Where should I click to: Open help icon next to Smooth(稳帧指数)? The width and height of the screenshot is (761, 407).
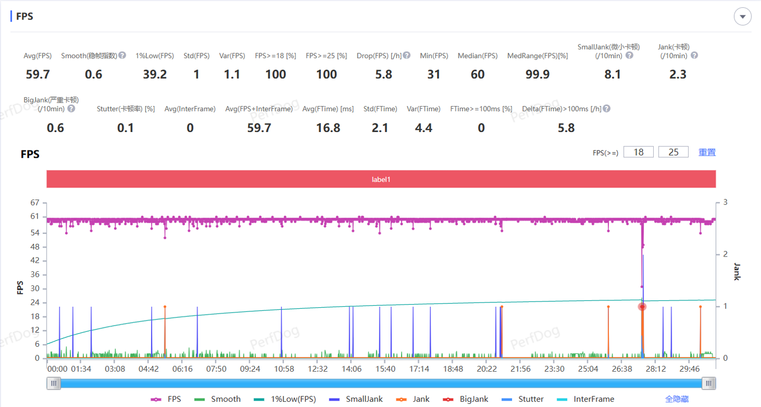click(122, 55)
